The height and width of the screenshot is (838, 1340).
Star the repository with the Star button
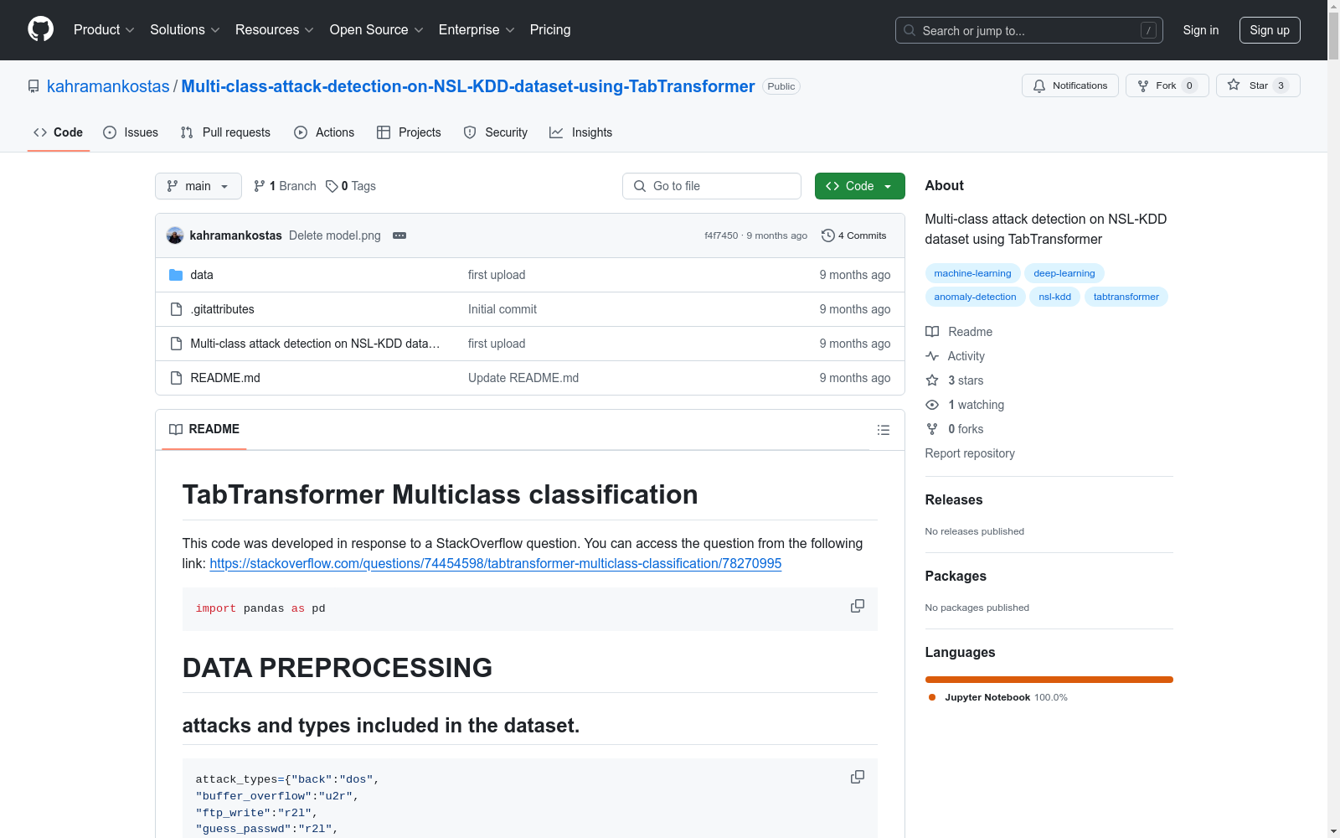coord(1257,85)
